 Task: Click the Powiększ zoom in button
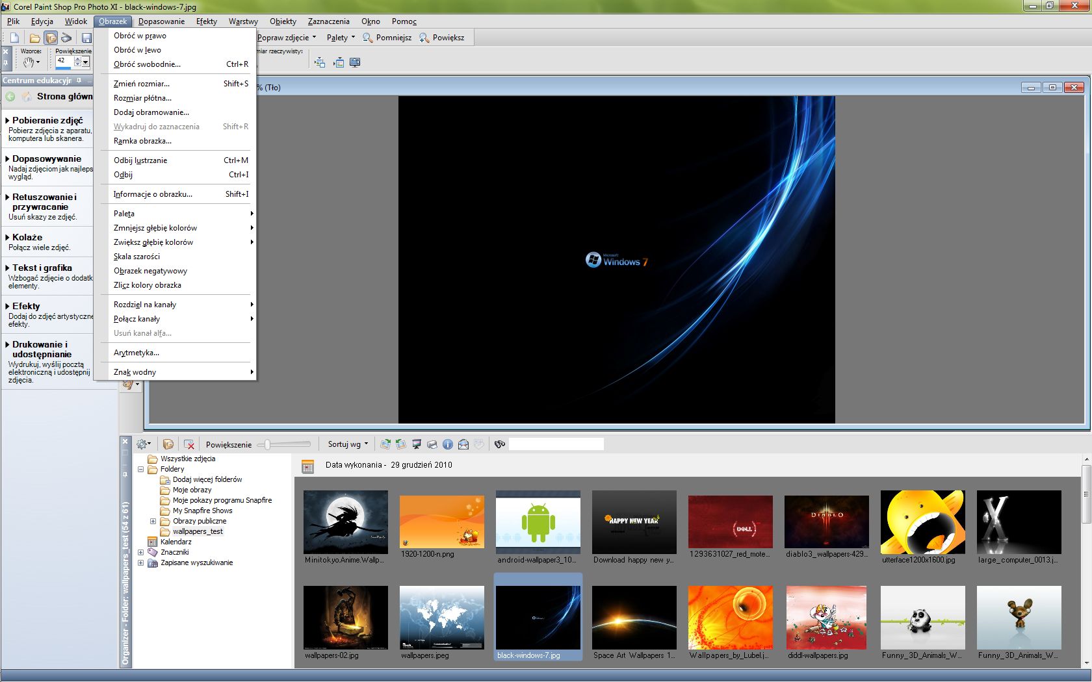coord(442,38)
